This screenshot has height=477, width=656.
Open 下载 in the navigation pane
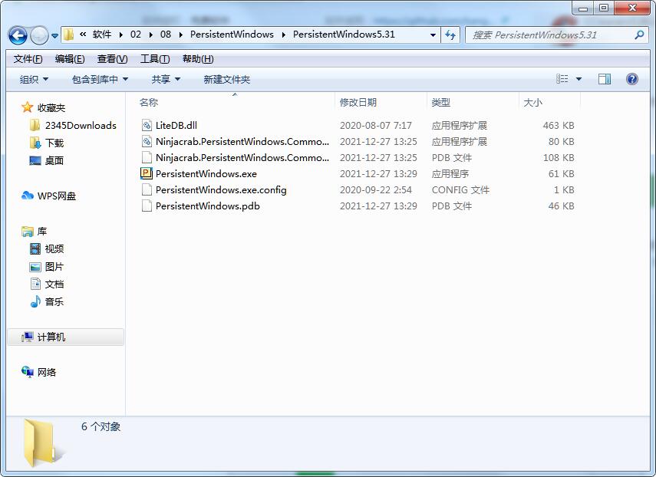point(54,143)
